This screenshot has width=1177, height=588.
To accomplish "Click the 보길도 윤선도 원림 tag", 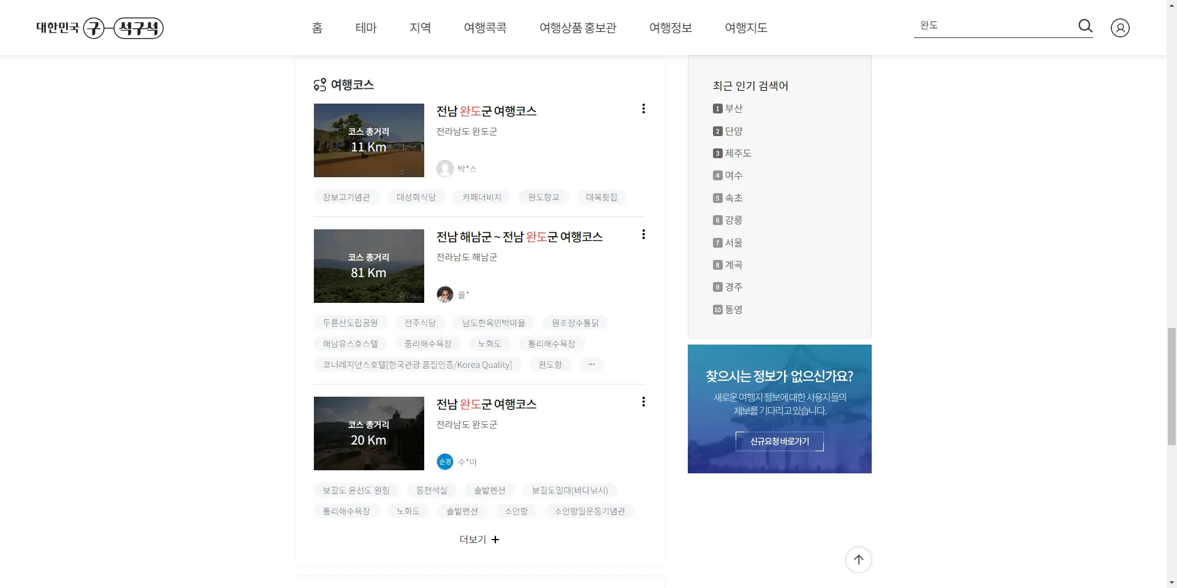I will tap(356, 490).
